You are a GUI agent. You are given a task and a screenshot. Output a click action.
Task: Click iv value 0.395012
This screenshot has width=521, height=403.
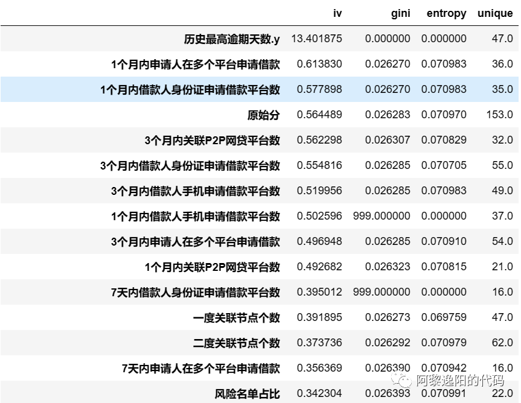tap(319, 292)
